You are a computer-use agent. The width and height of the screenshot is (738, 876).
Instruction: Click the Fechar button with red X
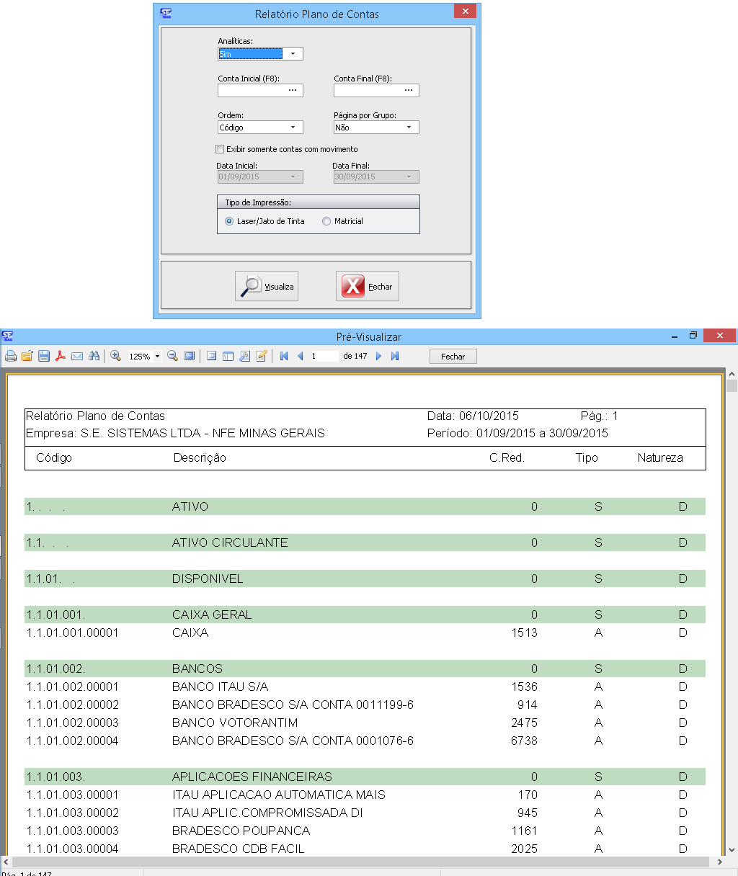368,286
